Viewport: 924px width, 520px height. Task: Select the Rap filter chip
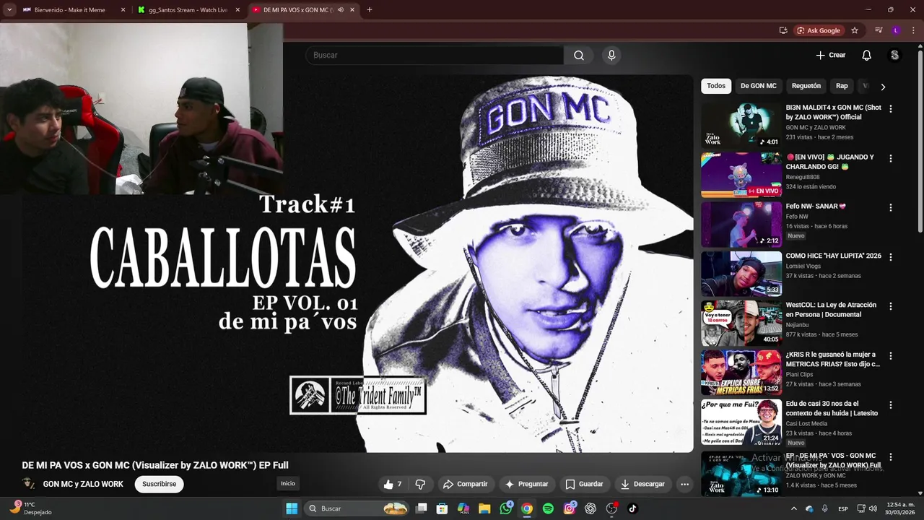point(842,86)
